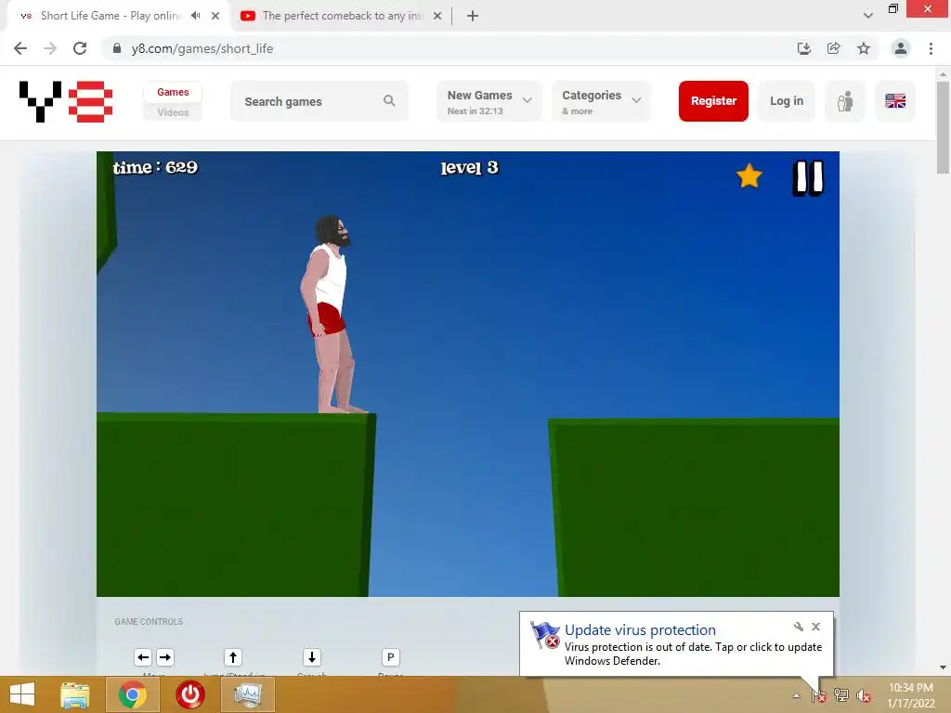Viewport: 951px width, 713px height.
Task: Go back with browser back arrow
Action: [x=20, y=48]
